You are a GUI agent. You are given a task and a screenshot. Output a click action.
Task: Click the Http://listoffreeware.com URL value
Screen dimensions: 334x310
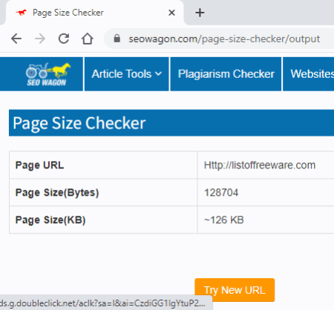click(x=260, y=165)
